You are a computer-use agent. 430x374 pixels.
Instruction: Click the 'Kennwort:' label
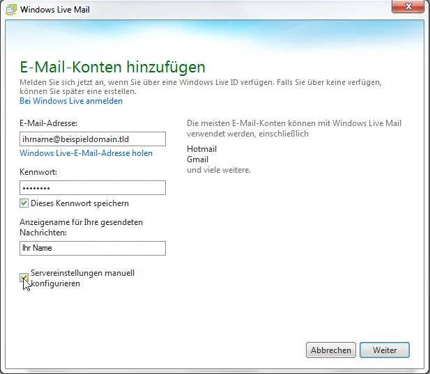[38, 172]
